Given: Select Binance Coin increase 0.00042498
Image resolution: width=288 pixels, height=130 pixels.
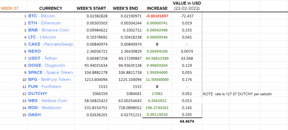Looking at the screenshot, I should [157, 30].
